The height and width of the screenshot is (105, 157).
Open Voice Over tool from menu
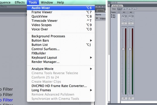coord(61,29)
